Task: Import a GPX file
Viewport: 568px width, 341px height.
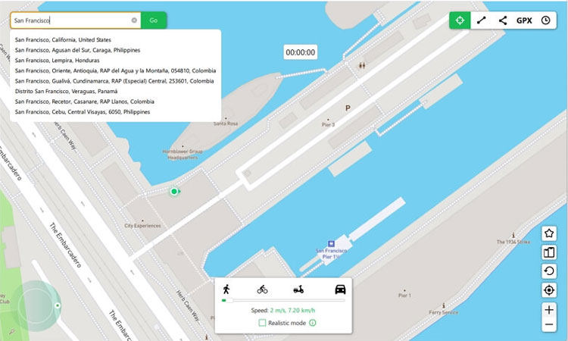Action: click(x=524, y=20)
